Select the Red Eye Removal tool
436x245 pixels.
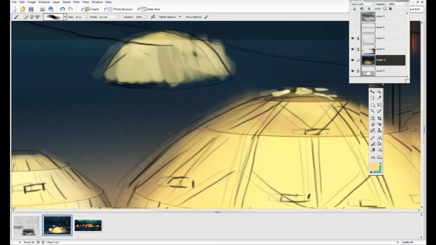[x=379, y=124]
